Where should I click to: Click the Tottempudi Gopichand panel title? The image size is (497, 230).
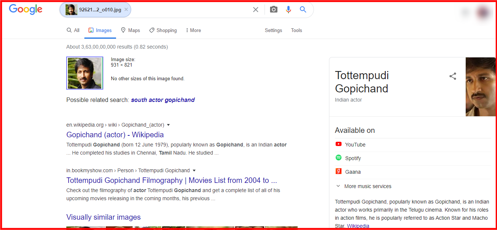362,82
